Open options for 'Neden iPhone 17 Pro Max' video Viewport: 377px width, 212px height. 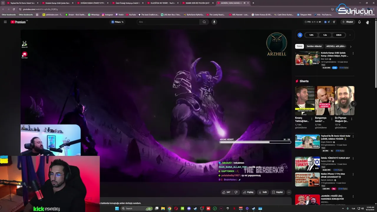(x=353, y=174)
